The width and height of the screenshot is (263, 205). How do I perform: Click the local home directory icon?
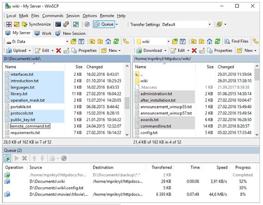[x=108, y=41]
